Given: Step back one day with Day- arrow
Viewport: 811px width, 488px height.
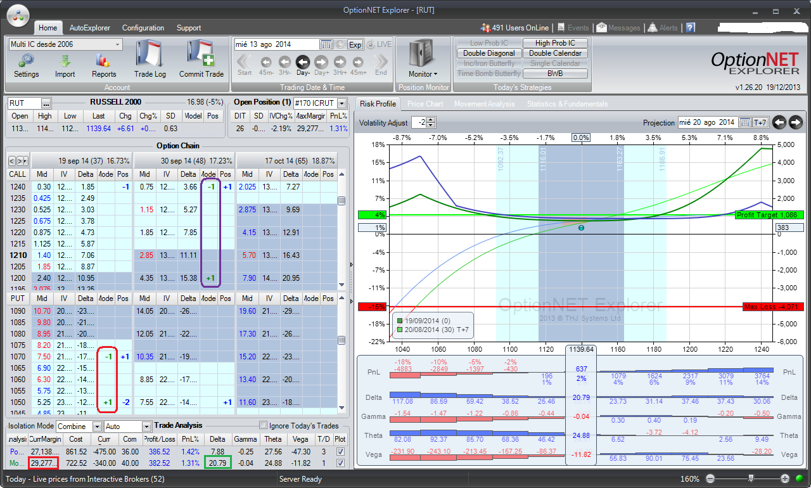Looking at the screenshot, I should 303,62.
